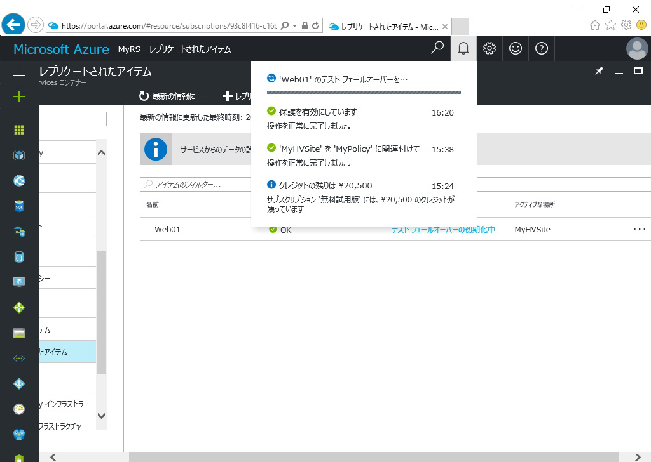The image size is (651, 462).
Task: Click the security lock icon in address bar
Action: coord(305,25)
